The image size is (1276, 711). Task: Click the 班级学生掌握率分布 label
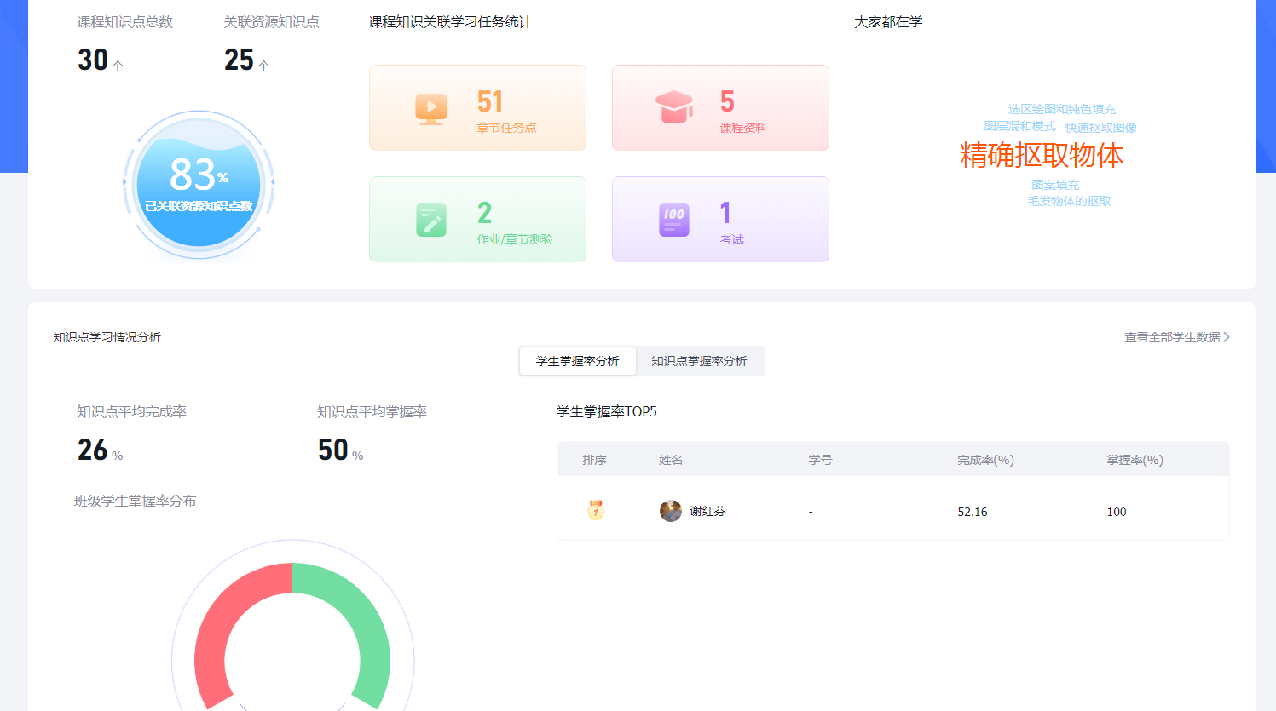tap(136, 501)
